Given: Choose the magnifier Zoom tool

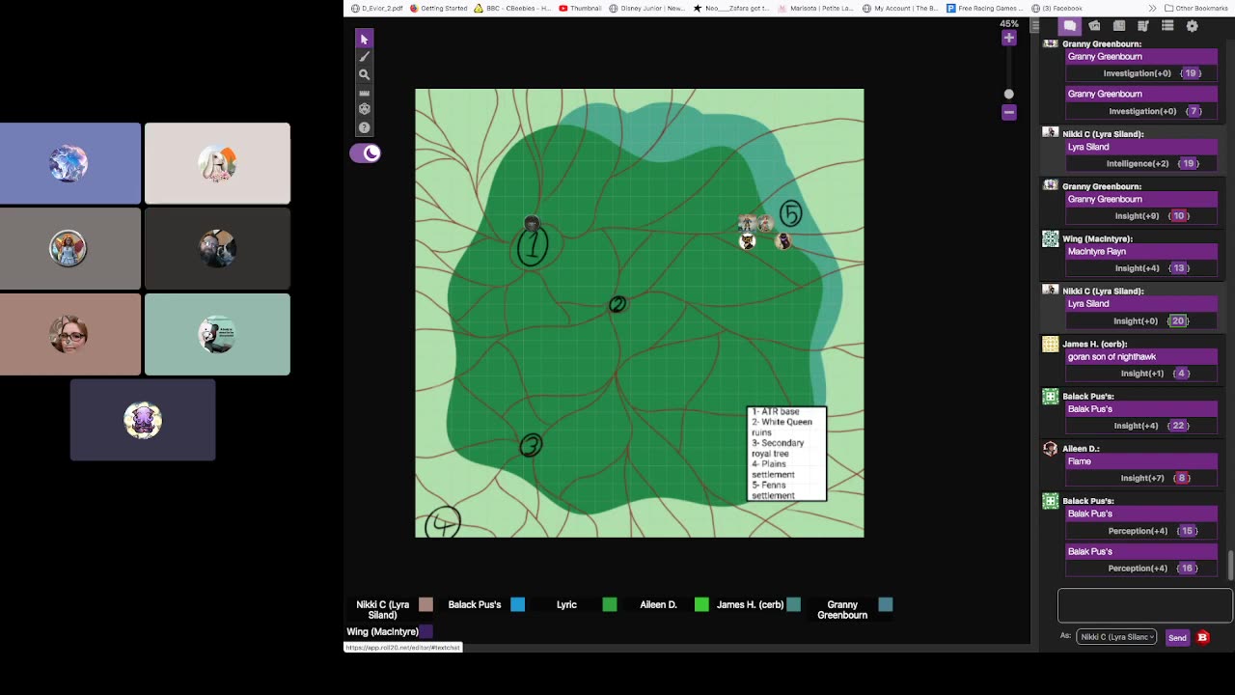Looking at the screenshot, I should [364, 74].
